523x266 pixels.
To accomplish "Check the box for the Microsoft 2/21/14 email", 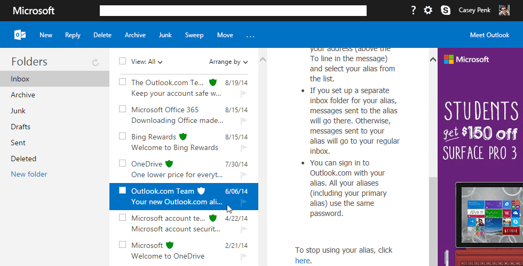I will coord(122,245).
